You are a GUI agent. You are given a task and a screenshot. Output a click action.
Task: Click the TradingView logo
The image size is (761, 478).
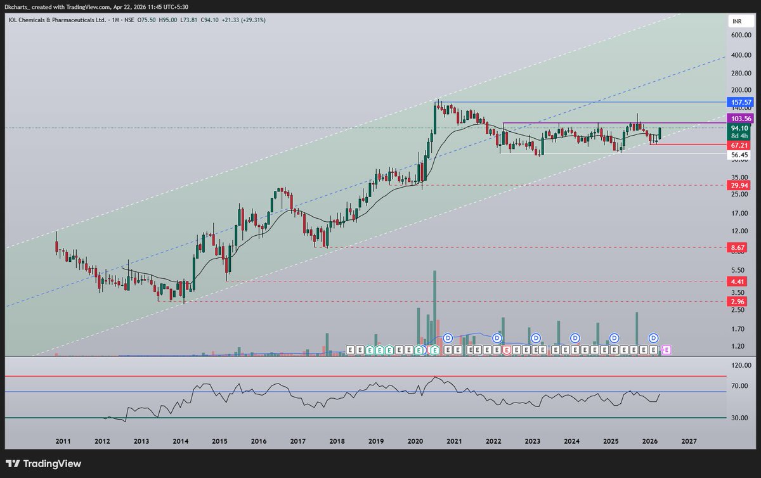pos(44,463)
